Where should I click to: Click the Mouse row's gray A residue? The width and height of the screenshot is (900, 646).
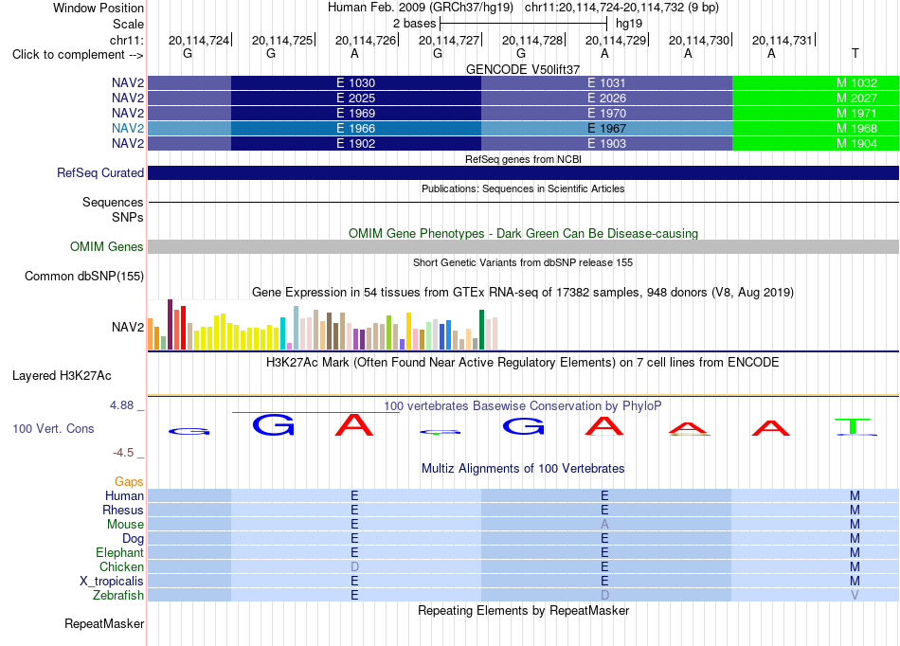tap(604, 525)
